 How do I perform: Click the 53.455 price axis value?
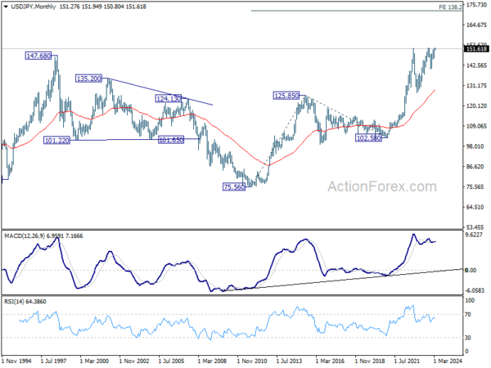[x=476, y=227]
